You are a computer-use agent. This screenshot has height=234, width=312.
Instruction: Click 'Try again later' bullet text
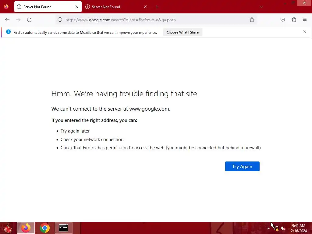75,131
